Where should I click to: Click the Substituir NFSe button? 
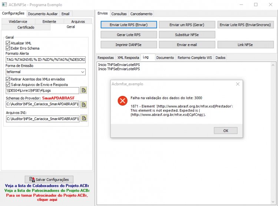187,35
